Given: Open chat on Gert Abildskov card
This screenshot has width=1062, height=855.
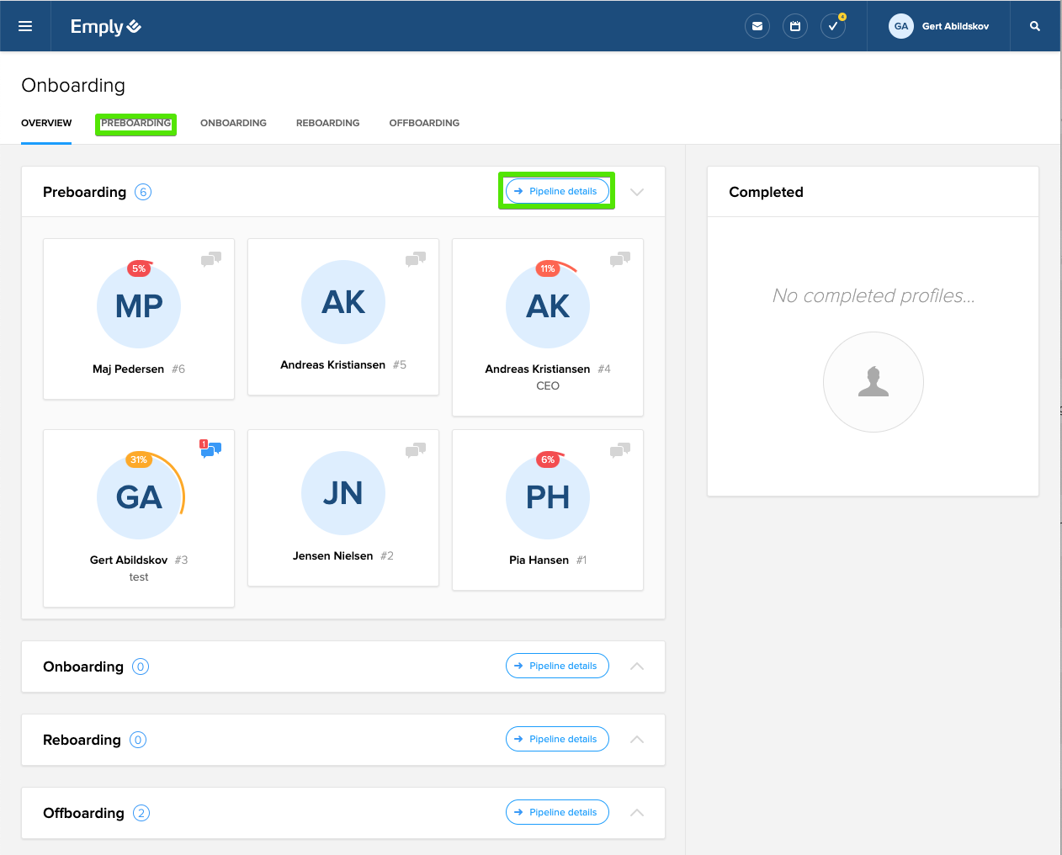Looking at the screenshot, I should click(210, 449).
